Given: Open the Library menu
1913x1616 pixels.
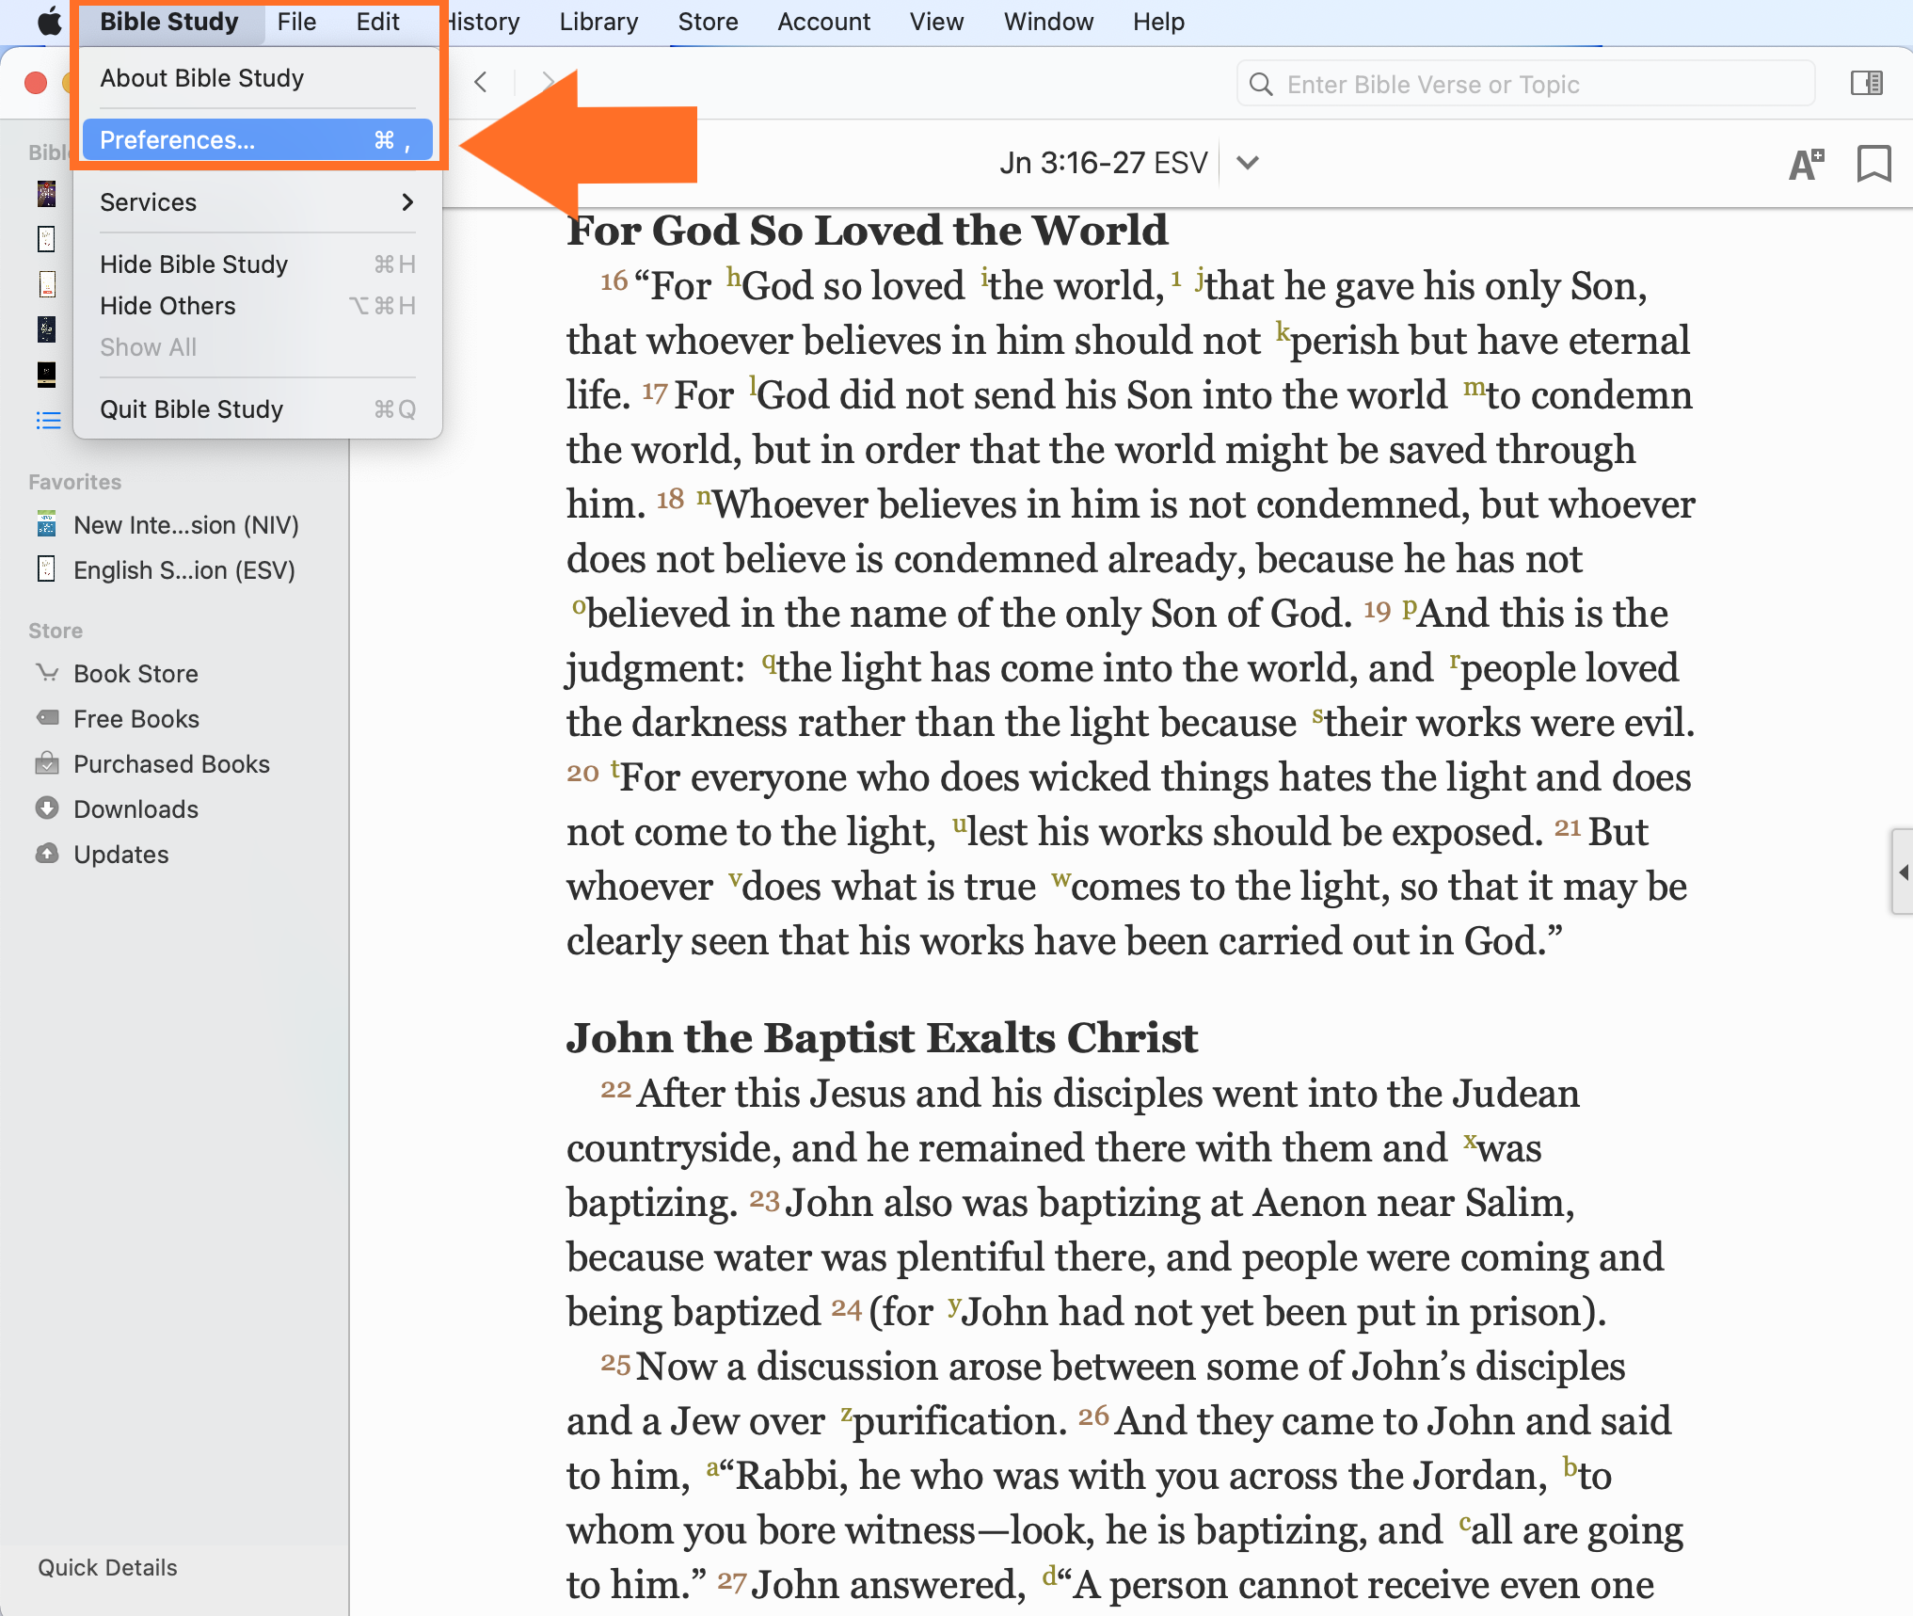Looking at the screenshot, I should coord(598,22).
